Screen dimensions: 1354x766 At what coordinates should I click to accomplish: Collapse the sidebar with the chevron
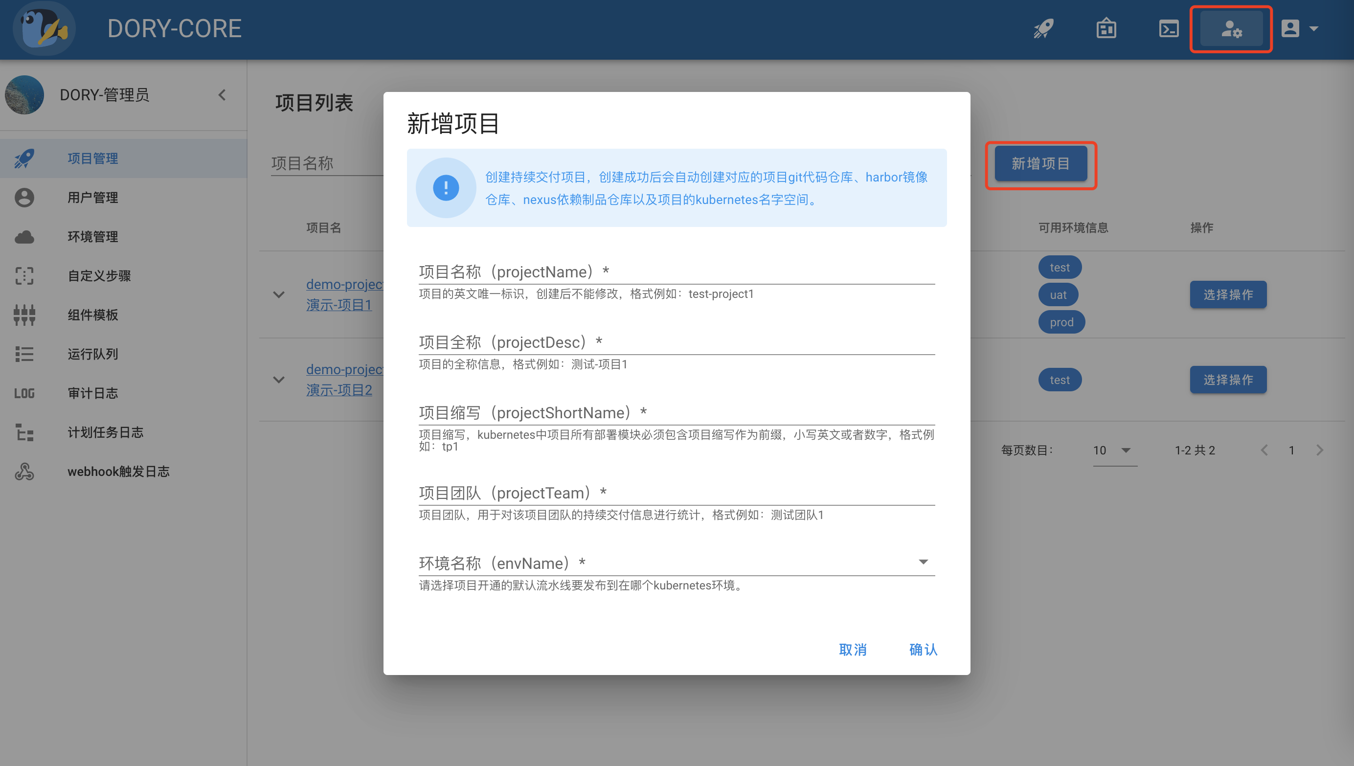(222, 95)
